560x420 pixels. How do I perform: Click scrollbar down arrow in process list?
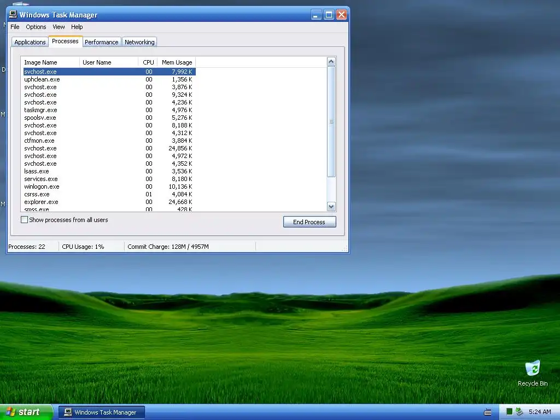click(331, 206)
